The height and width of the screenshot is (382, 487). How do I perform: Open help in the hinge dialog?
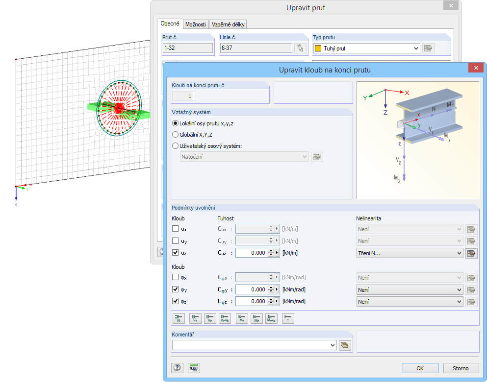coord(177,368)
